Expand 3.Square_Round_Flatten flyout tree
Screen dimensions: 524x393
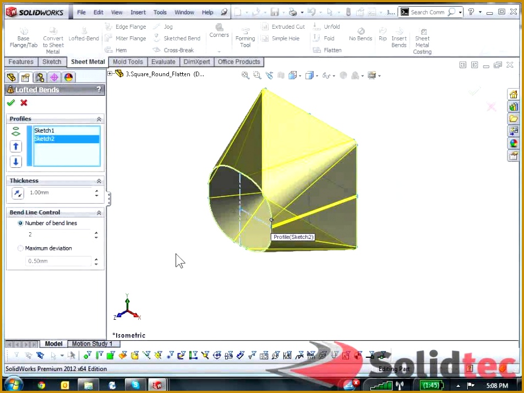coord(110,74)
